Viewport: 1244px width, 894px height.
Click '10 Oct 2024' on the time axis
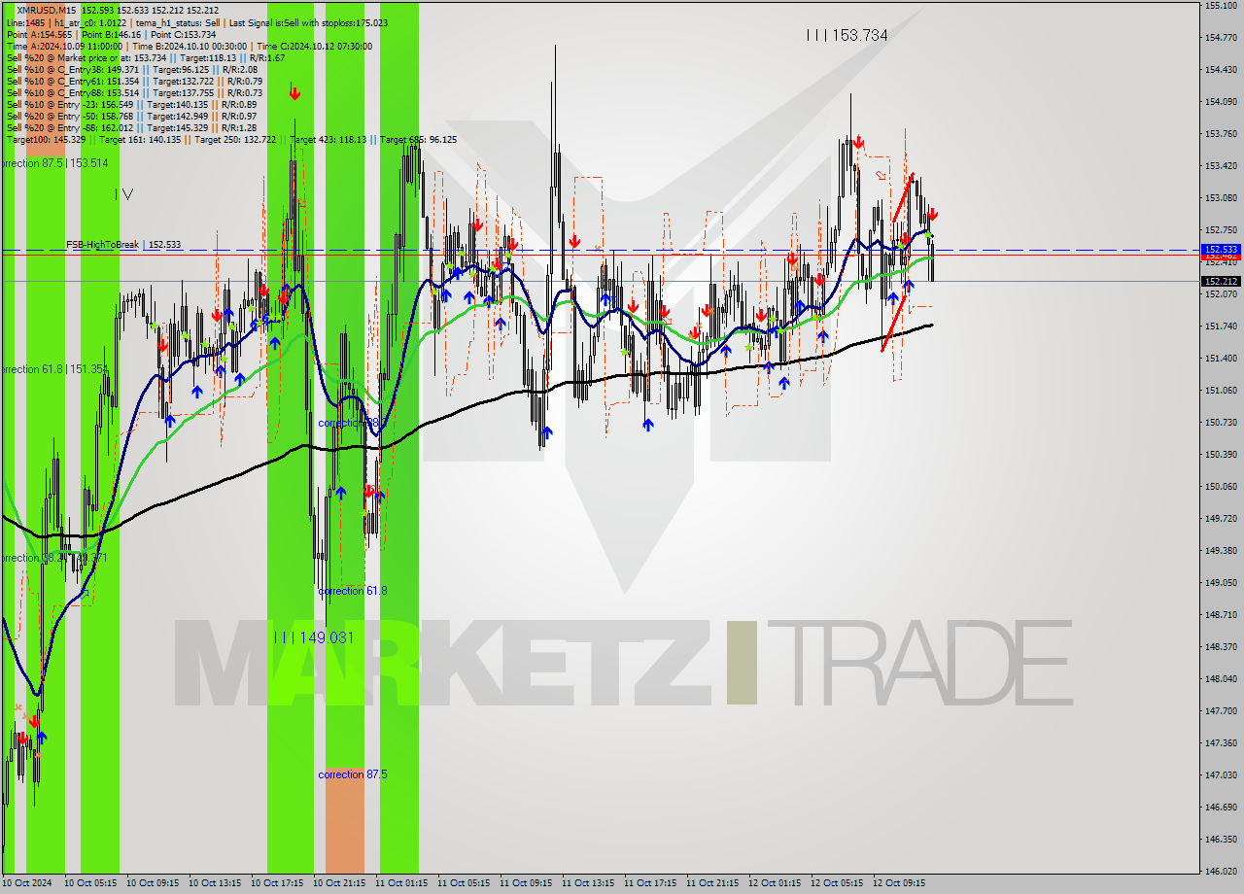click(27, 883)
